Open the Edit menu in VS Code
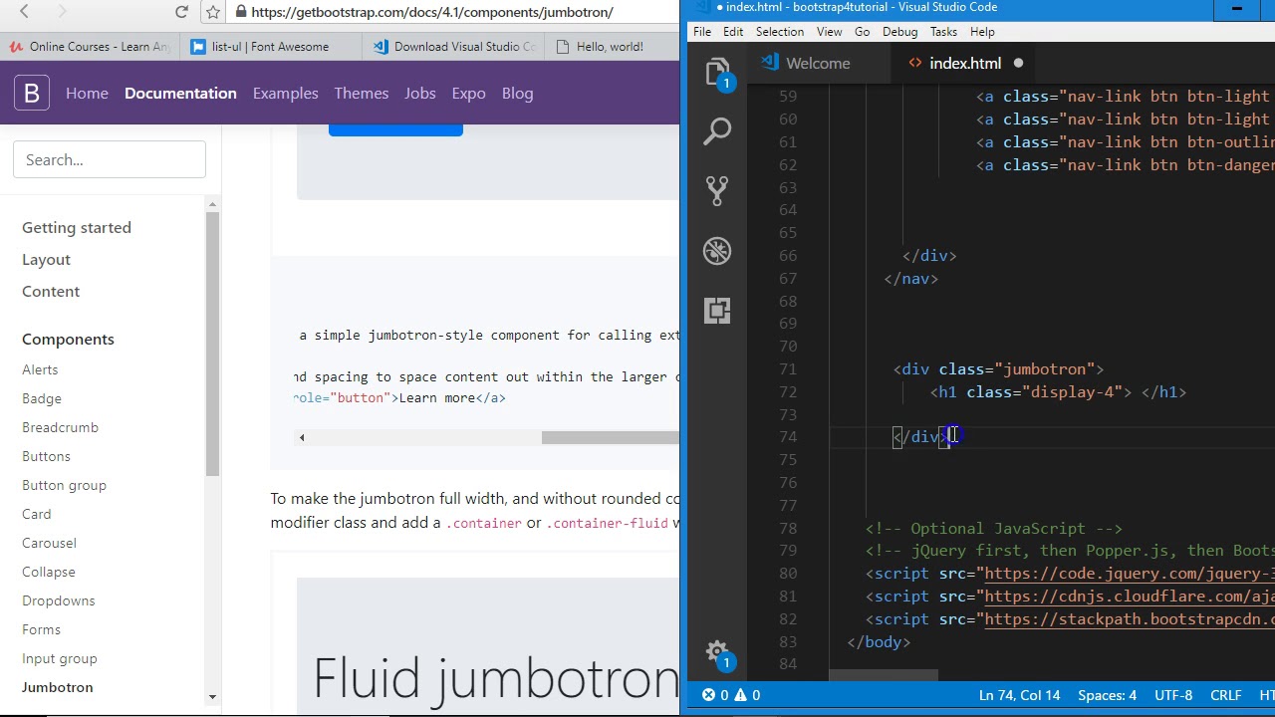Screen dimensions: 1275x717 pos(733,32)
